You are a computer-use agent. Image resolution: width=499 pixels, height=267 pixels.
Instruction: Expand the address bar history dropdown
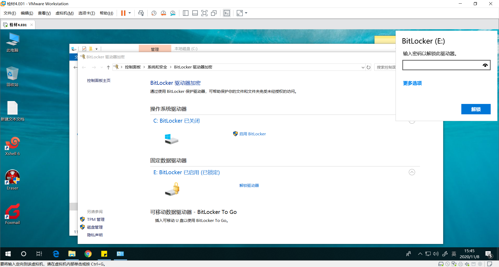click(x=363, y=67)
